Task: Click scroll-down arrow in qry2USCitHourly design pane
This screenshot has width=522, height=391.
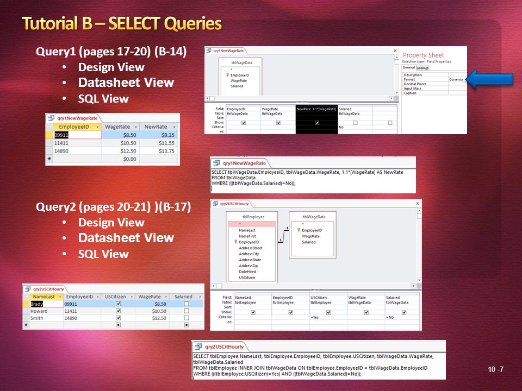Action: coord(419,280)
